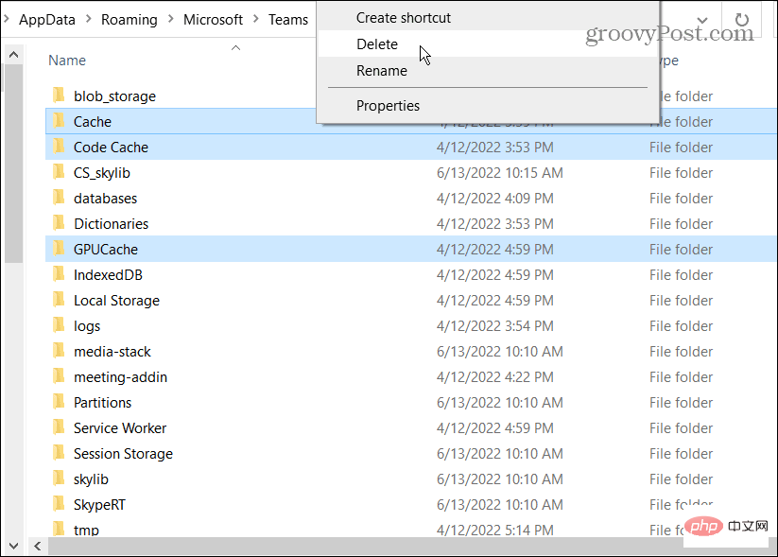Select the Session Storage folder name
Viewport: 778px width, 557px height.
[123, 454]
